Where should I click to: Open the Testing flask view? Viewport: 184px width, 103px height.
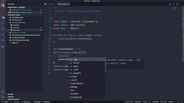3,35
